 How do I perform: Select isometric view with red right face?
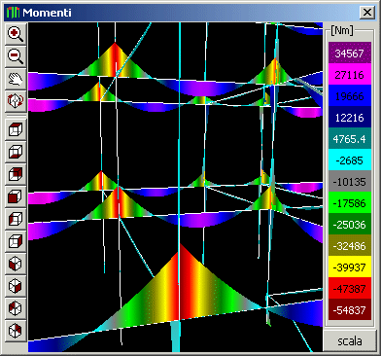click(16, 286)
